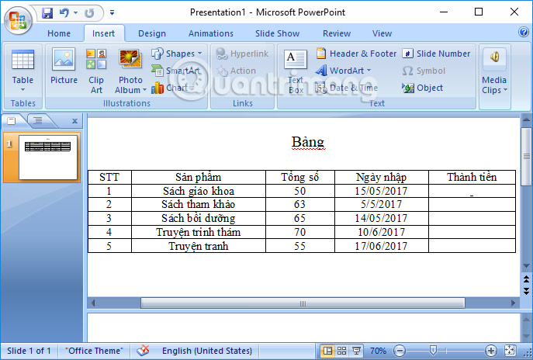Insert a Slide Number

click(x=437, y=54)
